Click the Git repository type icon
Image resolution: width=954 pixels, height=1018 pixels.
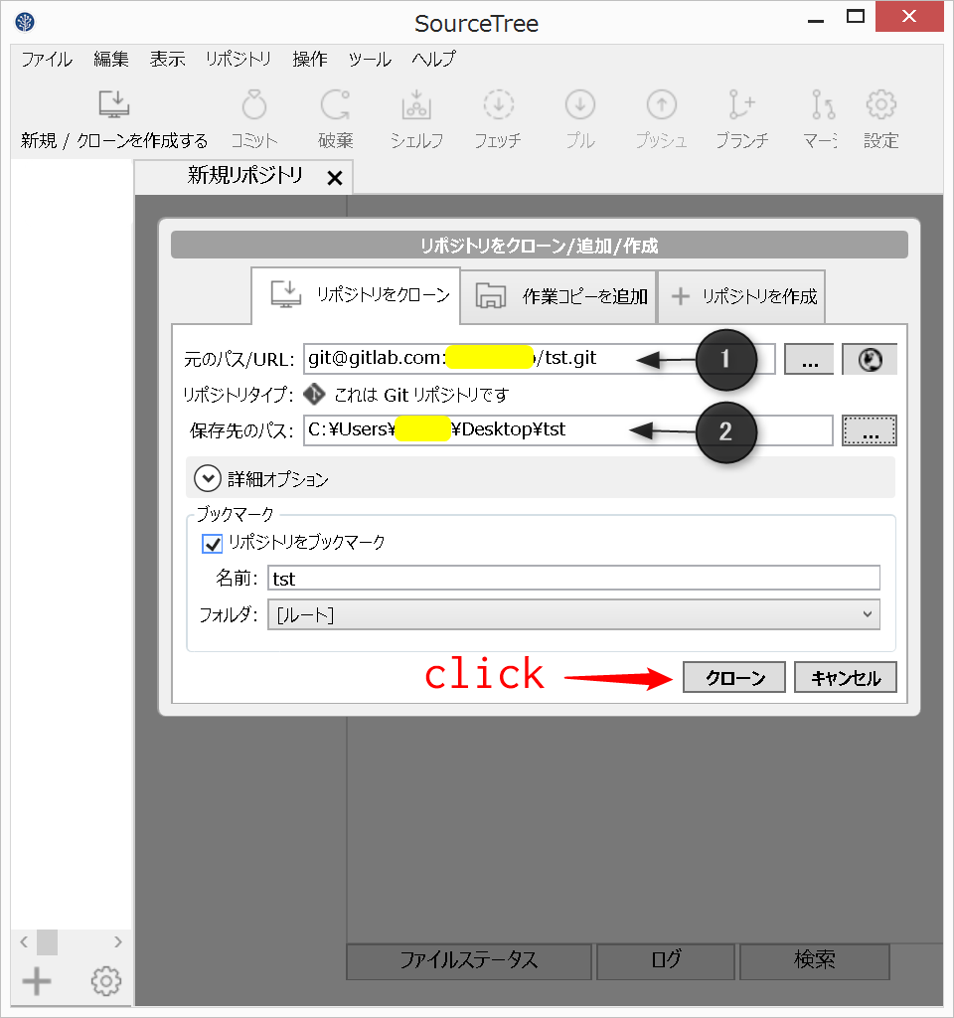[x=314, y=394]
